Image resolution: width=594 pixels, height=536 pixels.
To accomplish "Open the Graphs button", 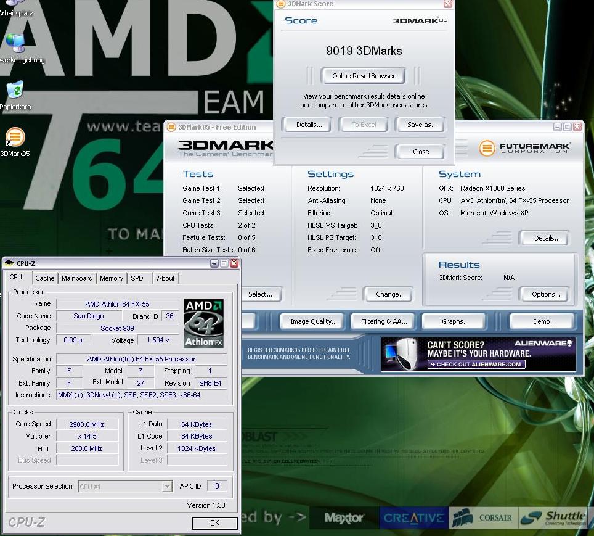I will click(x=455, y=321).
